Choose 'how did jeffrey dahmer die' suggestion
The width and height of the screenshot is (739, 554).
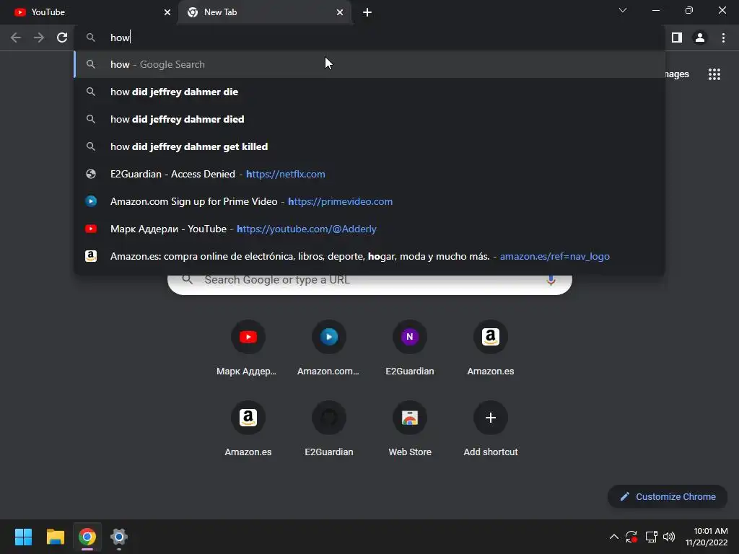[x=369, y=92]
